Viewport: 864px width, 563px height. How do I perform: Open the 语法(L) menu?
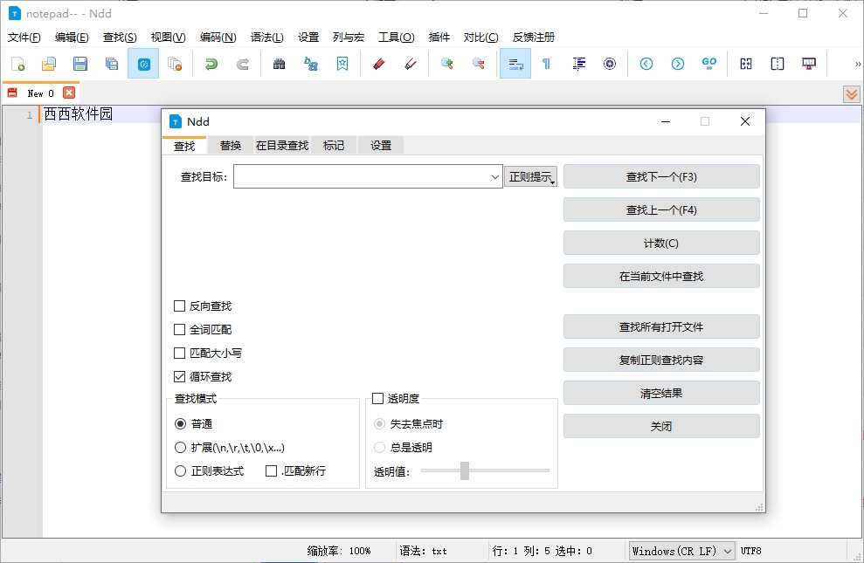click(x=266, y=38)
